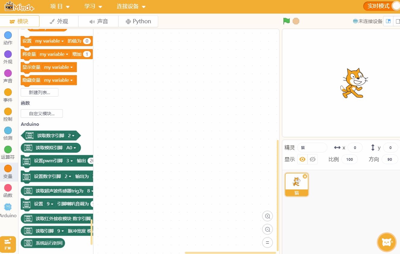This screenshot has height=254, width=400.
Task: Open the 项目 menu
Action: [x=60, y=6]
